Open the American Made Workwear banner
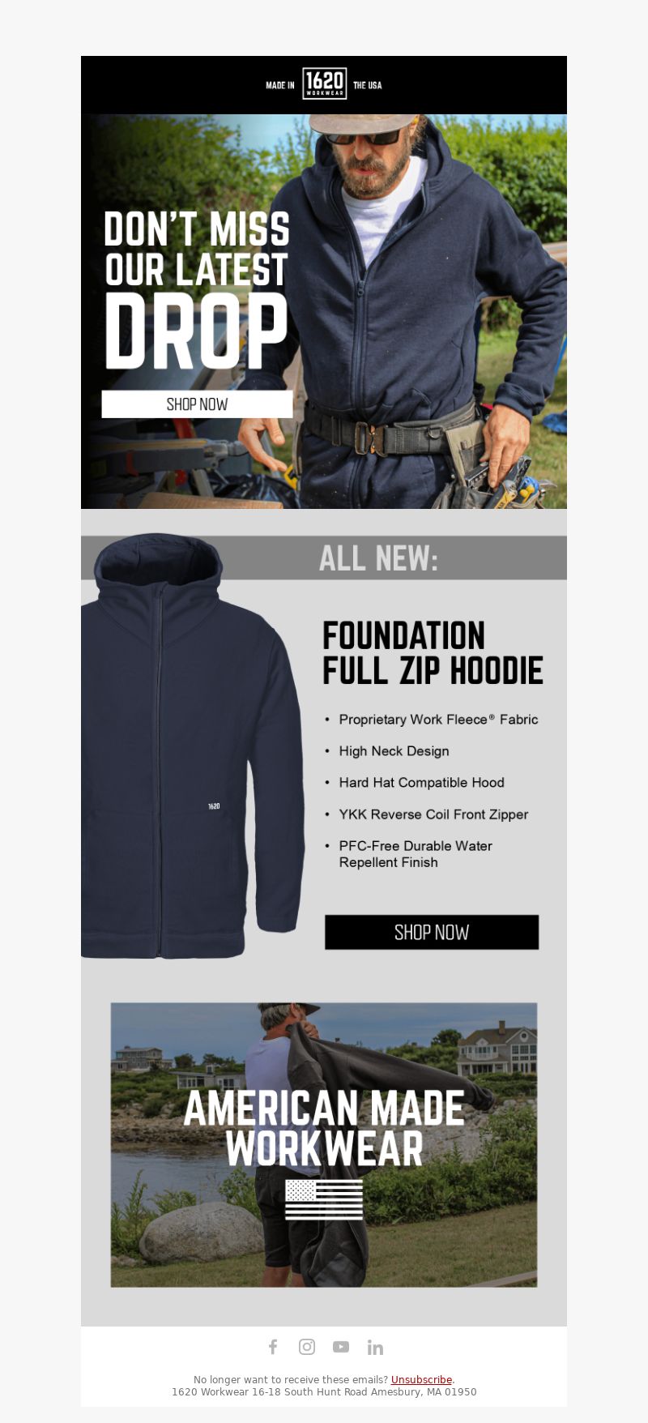Image resolution: width=648 pixels, height=1423 pixels. point(324,1145)
